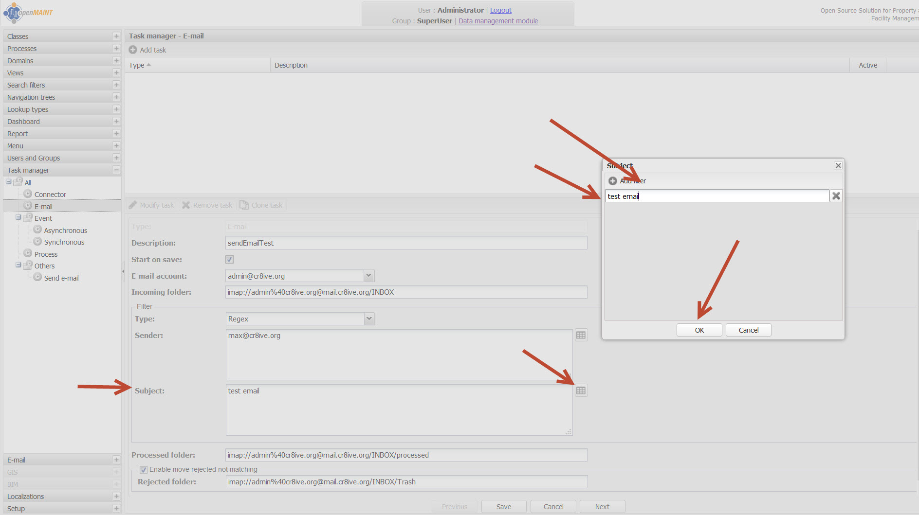Expand the Classes panel in sidebar
Image resolution: width=919 pixels, height=515 pixels.
click(x=116, y=36)
